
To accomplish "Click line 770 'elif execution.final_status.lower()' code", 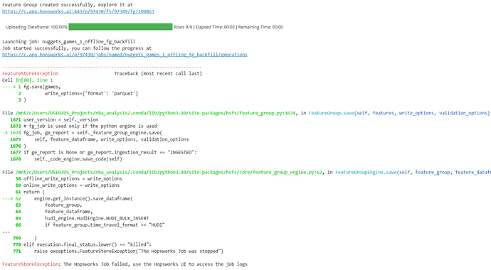I will pyautogui.click(x=88, y=244).
